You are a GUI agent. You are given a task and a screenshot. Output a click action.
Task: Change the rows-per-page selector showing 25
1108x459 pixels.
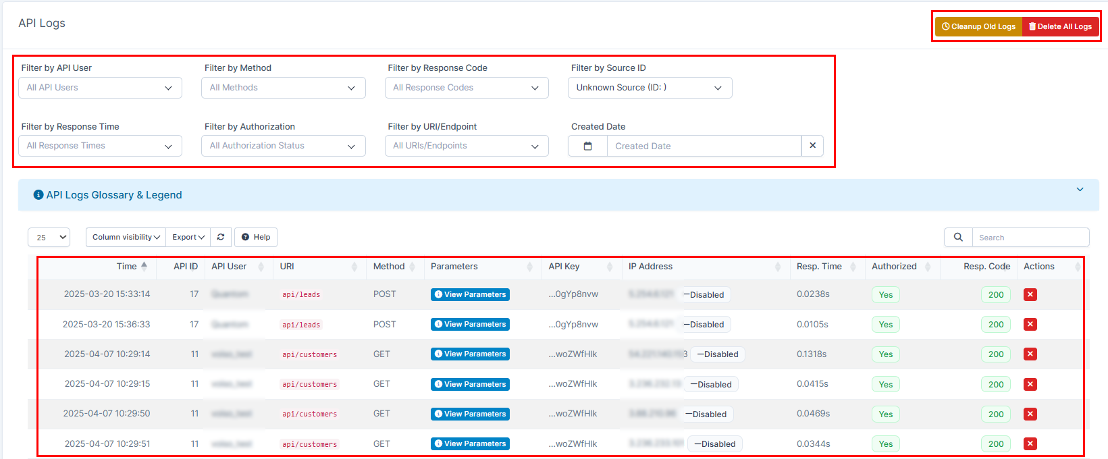pyautogui.click(x=49, y=237)
